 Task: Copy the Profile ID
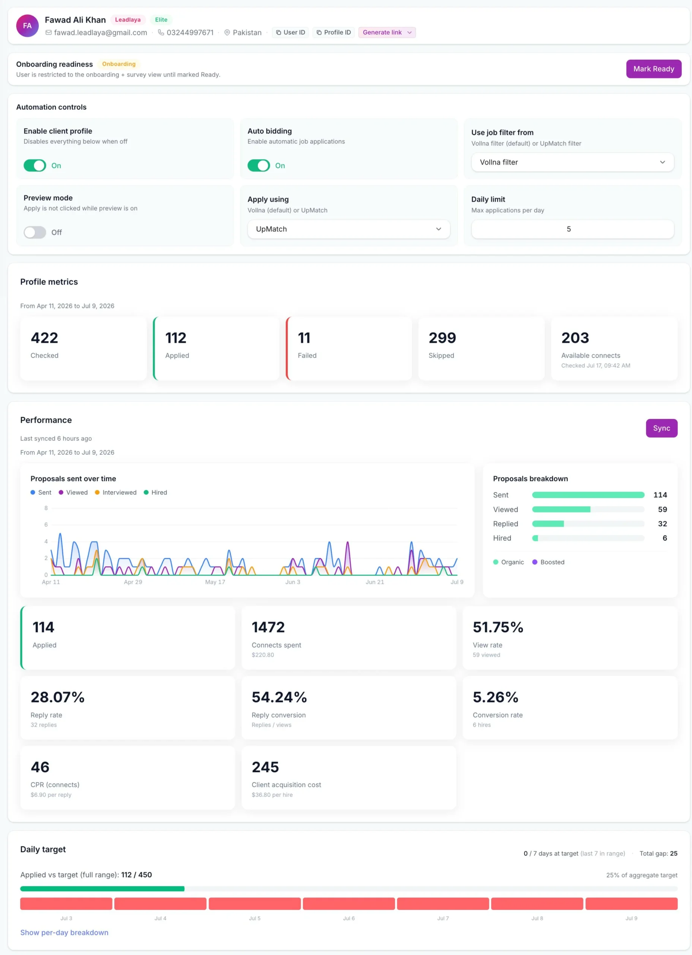click(334, 32)
